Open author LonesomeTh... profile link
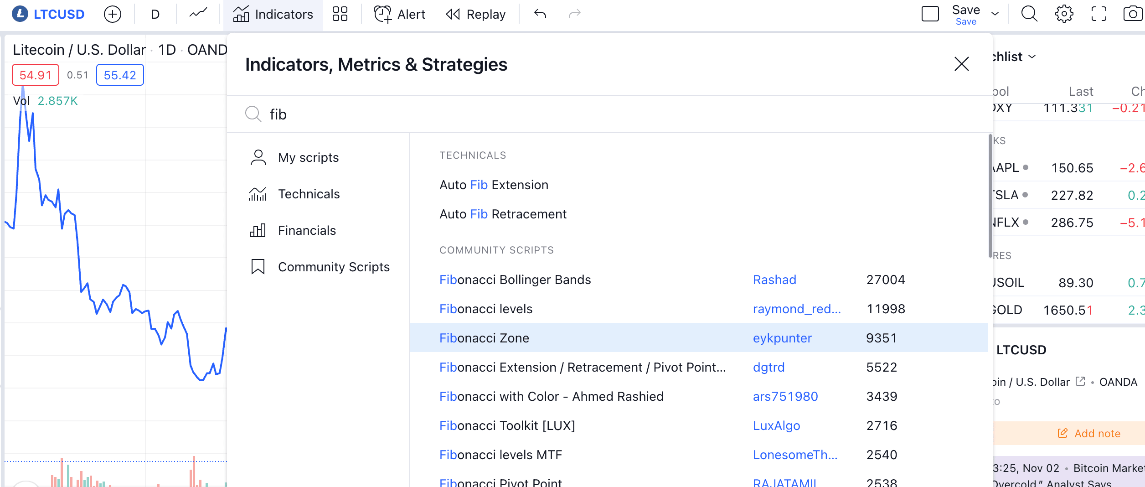 [795, 455]
